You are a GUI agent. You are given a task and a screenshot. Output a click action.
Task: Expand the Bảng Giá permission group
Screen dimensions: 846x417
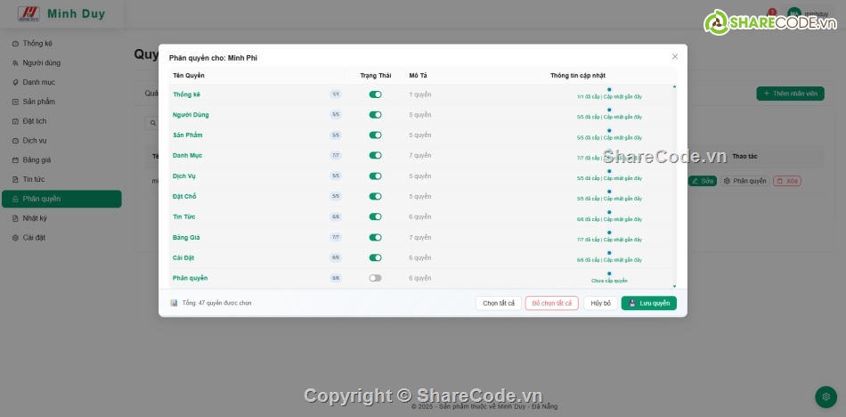[186, 237]
